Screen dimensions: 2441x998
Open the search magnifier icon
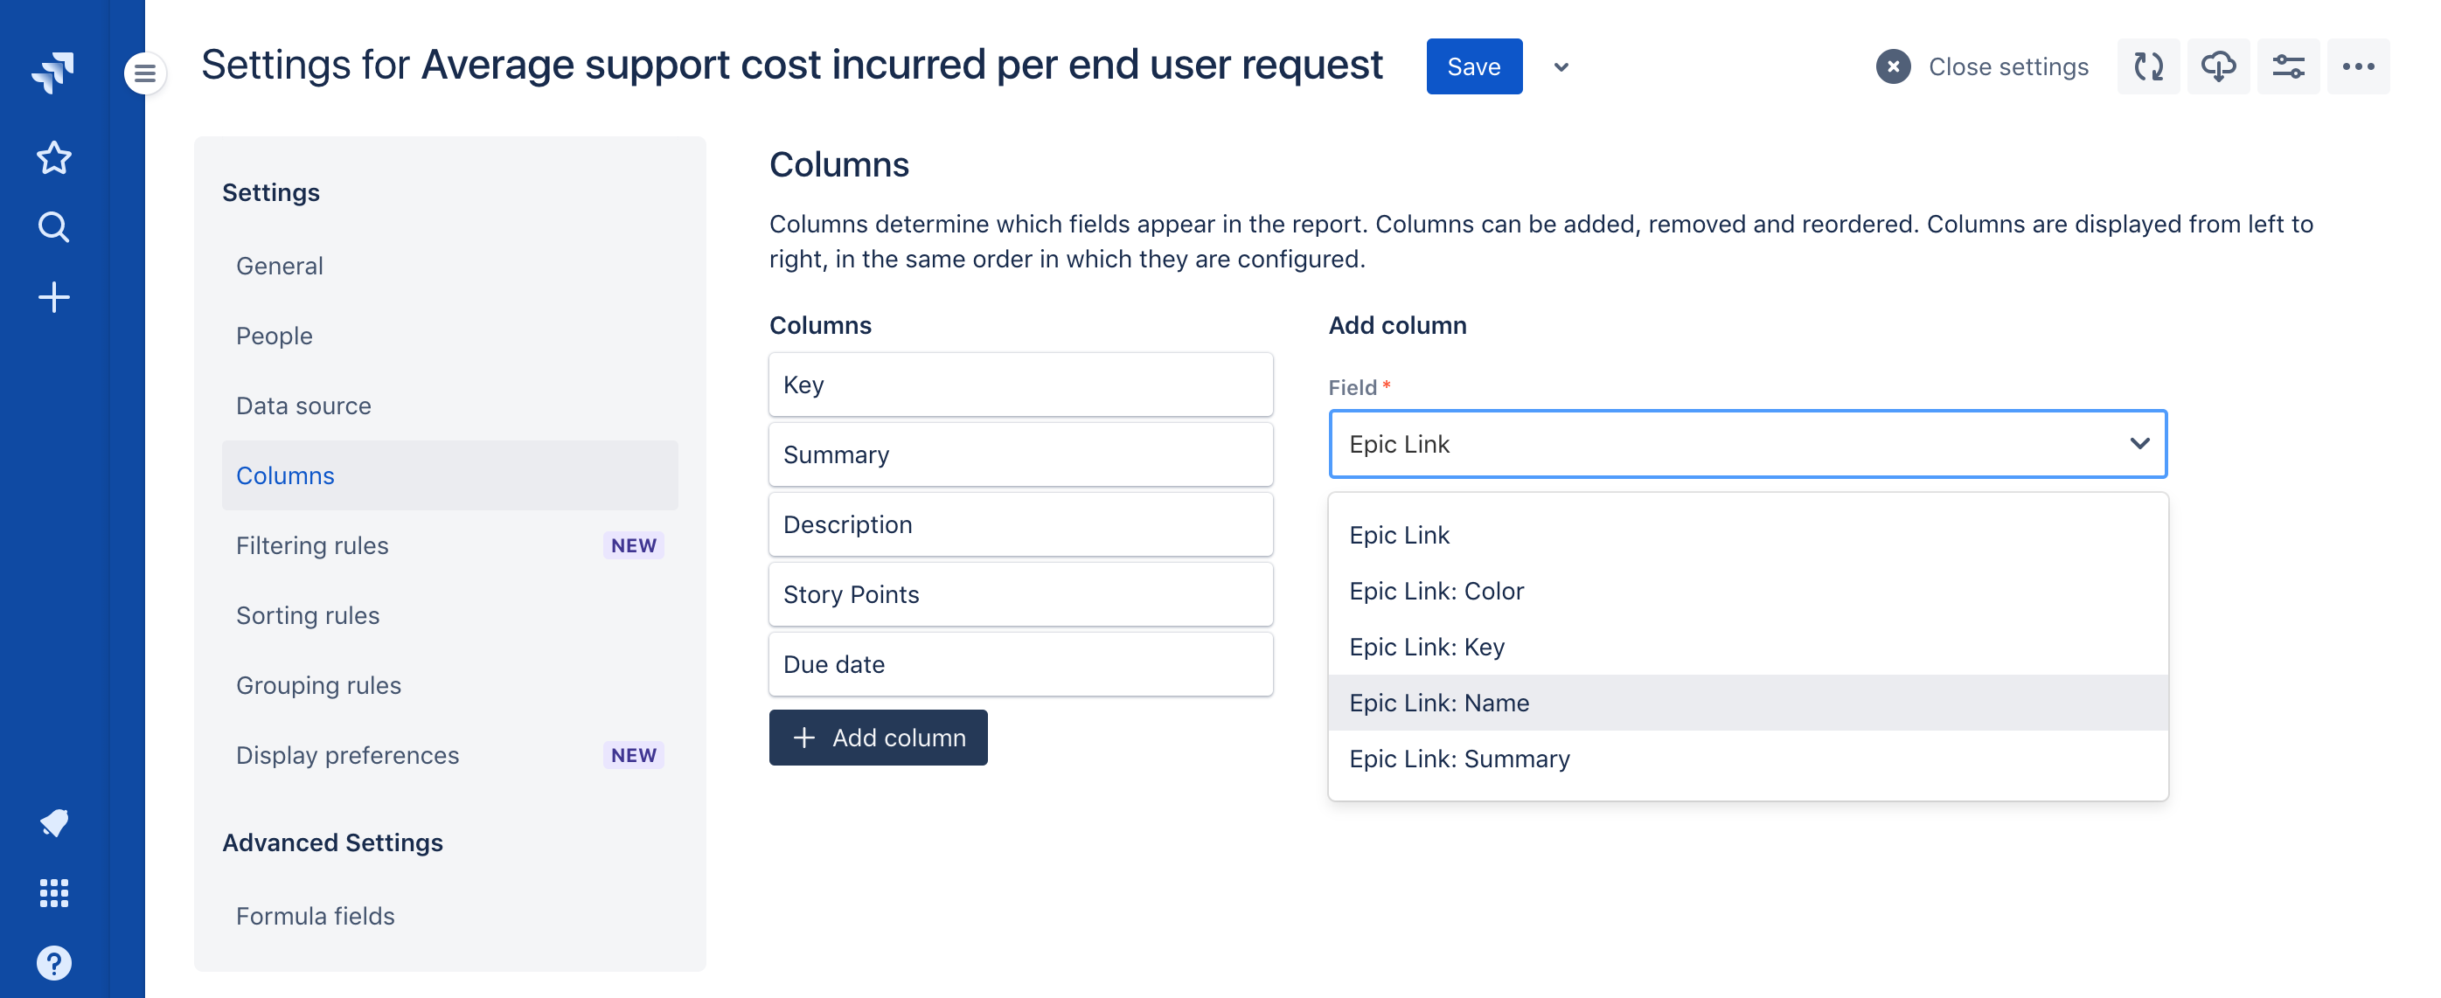(x=53, y=227)
